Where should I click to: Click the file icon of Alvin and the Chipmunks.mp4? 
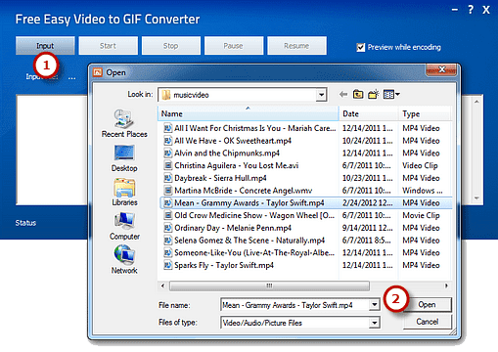(x=167, y=154)
